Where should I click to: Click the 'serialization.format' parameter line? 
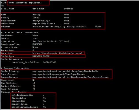coord(29,107)
